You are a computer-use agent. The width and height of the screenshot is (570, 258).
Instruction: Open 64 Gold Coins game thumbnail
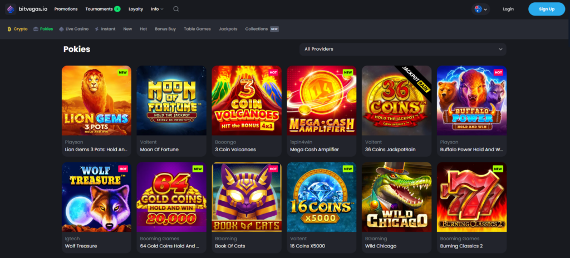(x=171, y=197)
